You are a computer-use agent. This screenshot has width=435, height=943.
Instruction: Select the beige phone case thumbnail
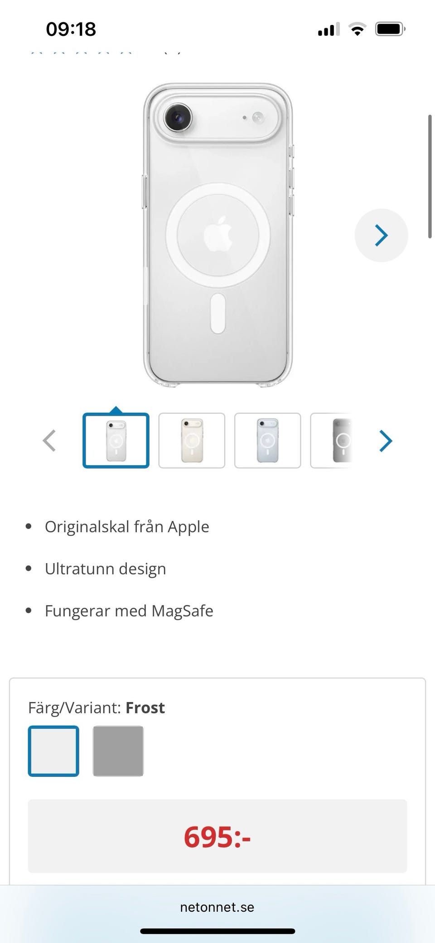point(192,441)
